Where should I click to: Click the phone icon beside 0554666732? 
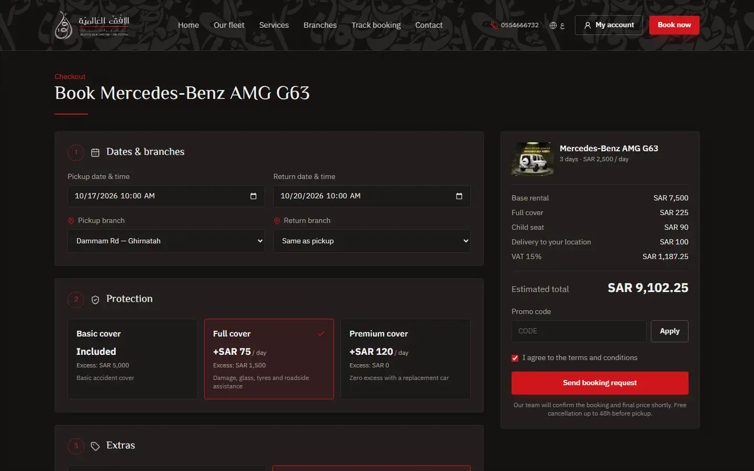[494, 25]
